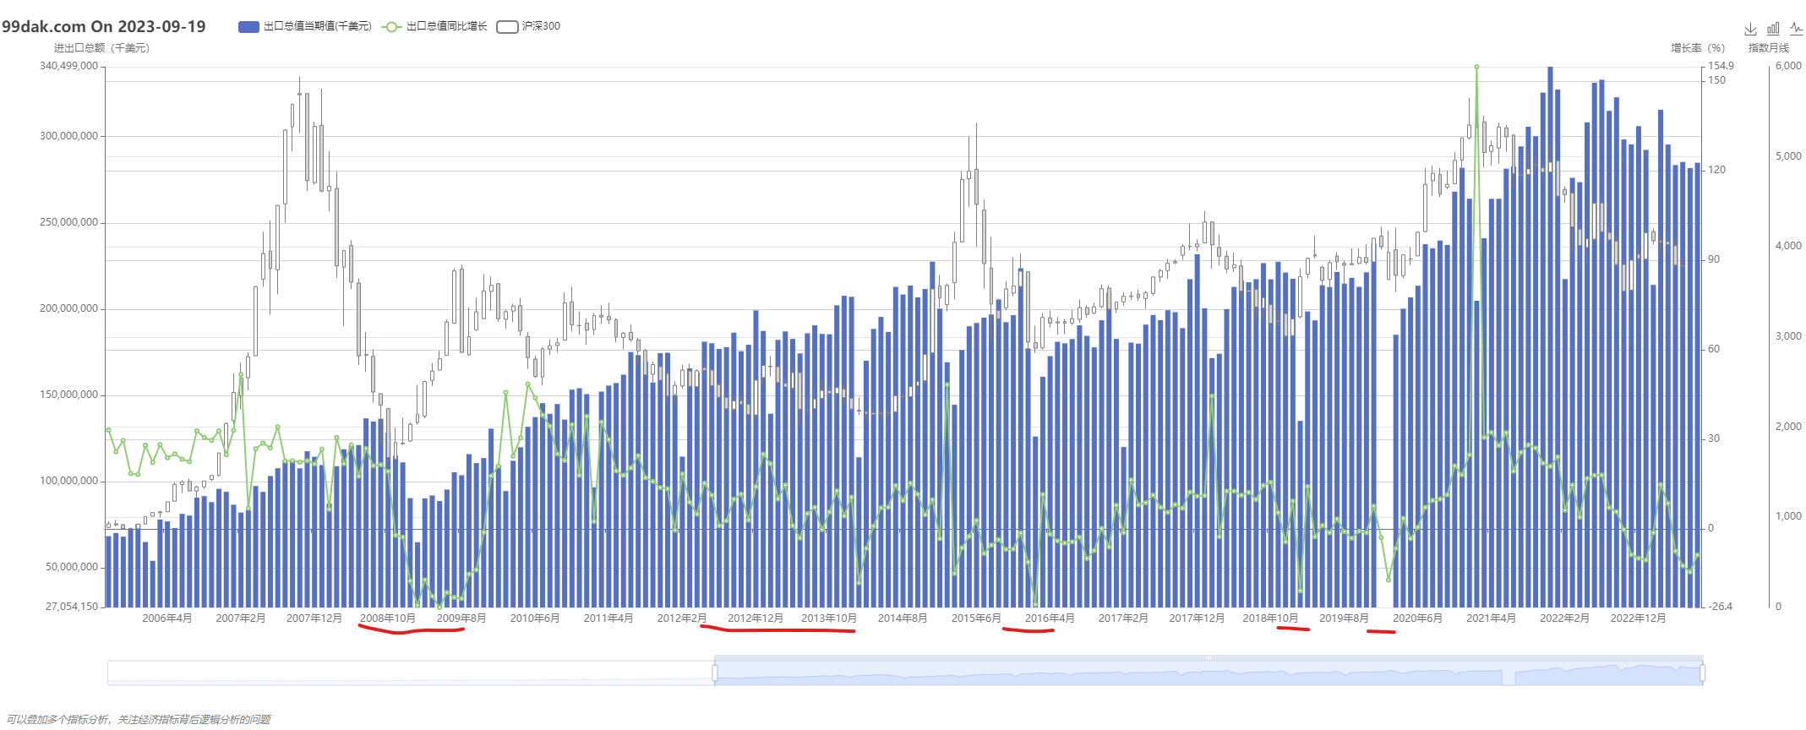Toggle the 沪深300 series label
The image size is (1806, 730).
coord(541,26)
